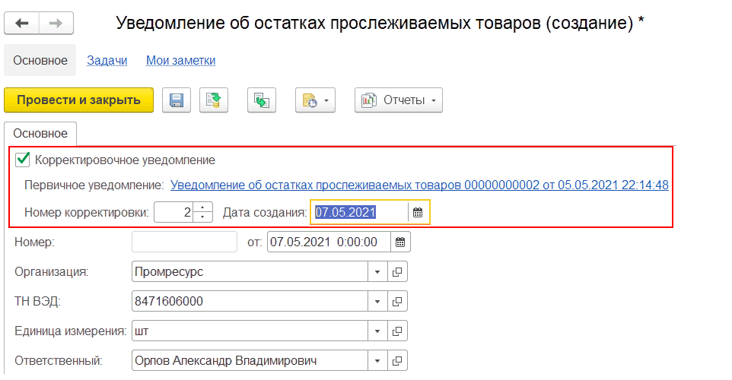
Task: Open ТН ВЭД item via open icon
Action: coord(396,302)
